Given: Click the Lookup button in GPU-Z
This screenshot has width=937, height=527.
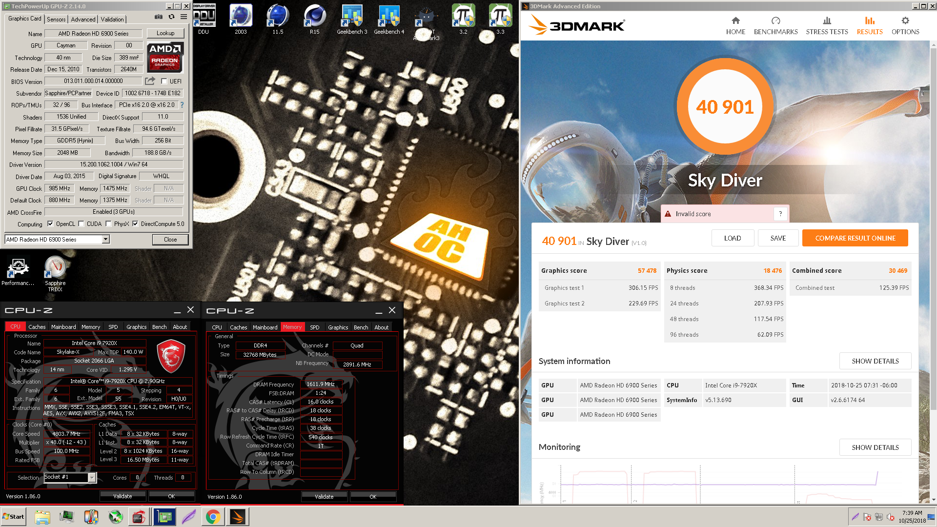Looking at the screenshot, I should click(165, 33).
